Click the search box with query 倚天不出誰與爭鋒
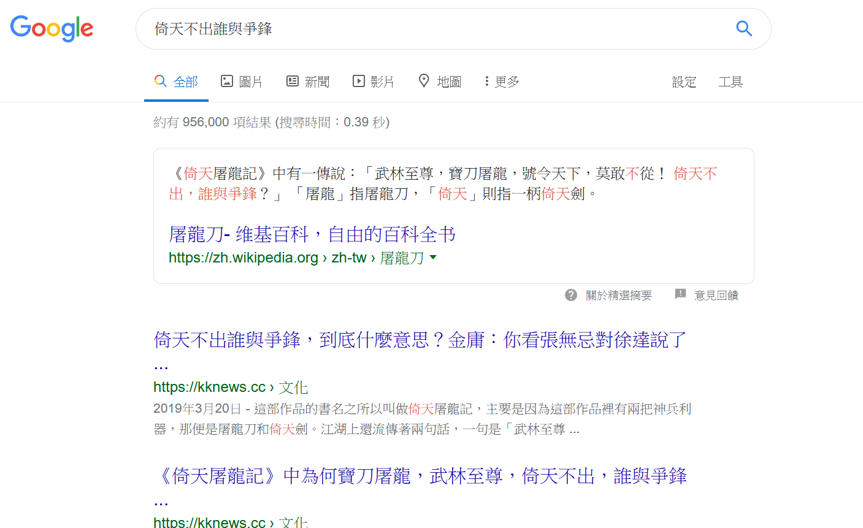This screenshot has height=528, width=863. 453,29
